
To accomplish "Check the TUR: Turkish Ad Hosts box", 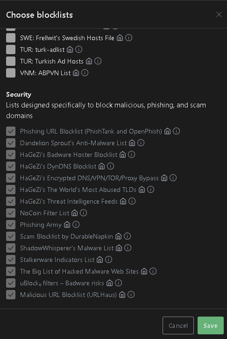I will tap(11, 61).
